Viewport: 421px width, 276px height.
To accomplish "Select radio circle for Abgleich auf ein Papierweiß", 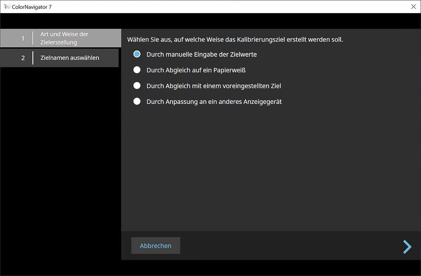I will pos(137,70).
